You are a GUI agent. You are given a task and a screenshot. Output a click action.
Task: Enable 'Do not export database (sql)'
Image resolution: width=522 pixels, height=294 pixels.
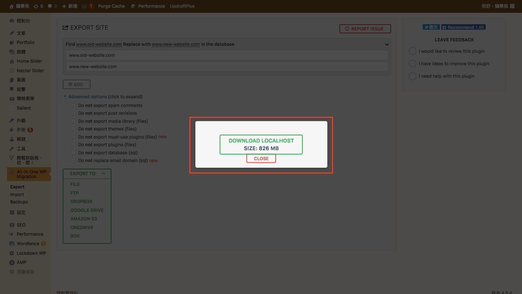tap(74, 153)
